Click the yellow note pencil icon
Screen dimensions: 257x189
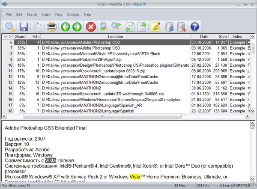155,27
